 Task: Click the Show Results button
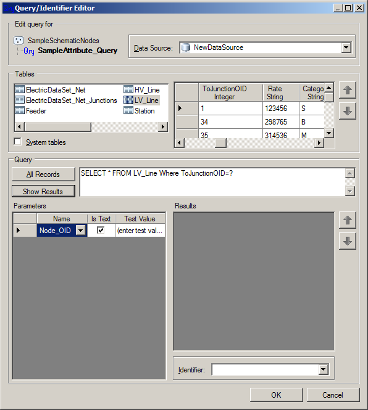pyautogui.click(x=43, y=191)
